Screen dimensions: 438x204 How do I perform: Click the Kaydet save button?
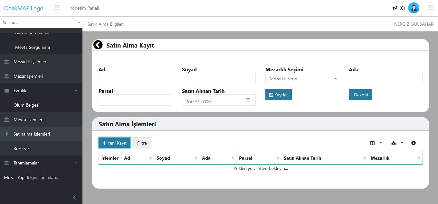278,95
